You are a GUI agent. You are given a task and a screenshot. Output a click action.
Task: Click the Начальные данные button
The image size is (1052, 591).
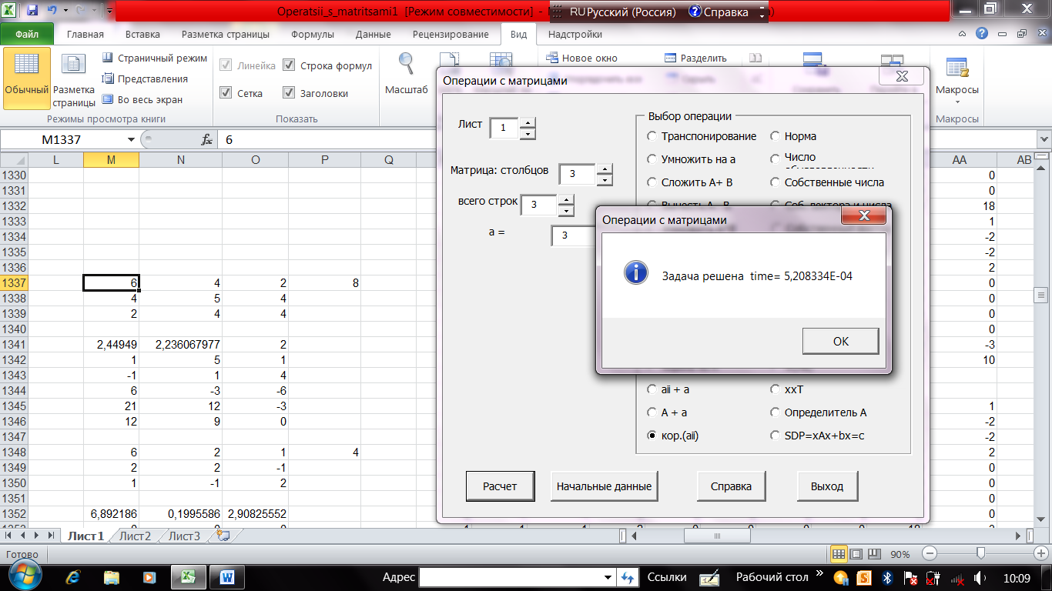click(x=605, y=486)
